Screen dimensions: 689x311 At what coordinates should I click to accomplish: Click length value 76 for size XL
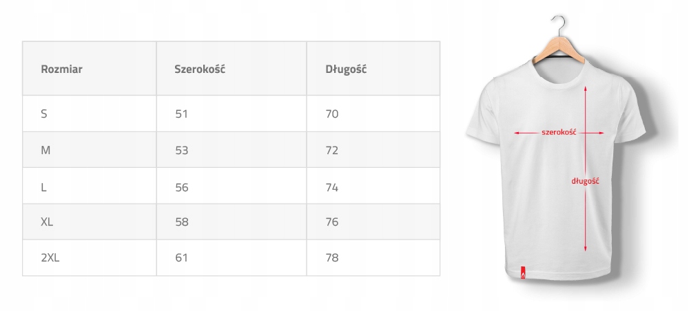[332, 222]
